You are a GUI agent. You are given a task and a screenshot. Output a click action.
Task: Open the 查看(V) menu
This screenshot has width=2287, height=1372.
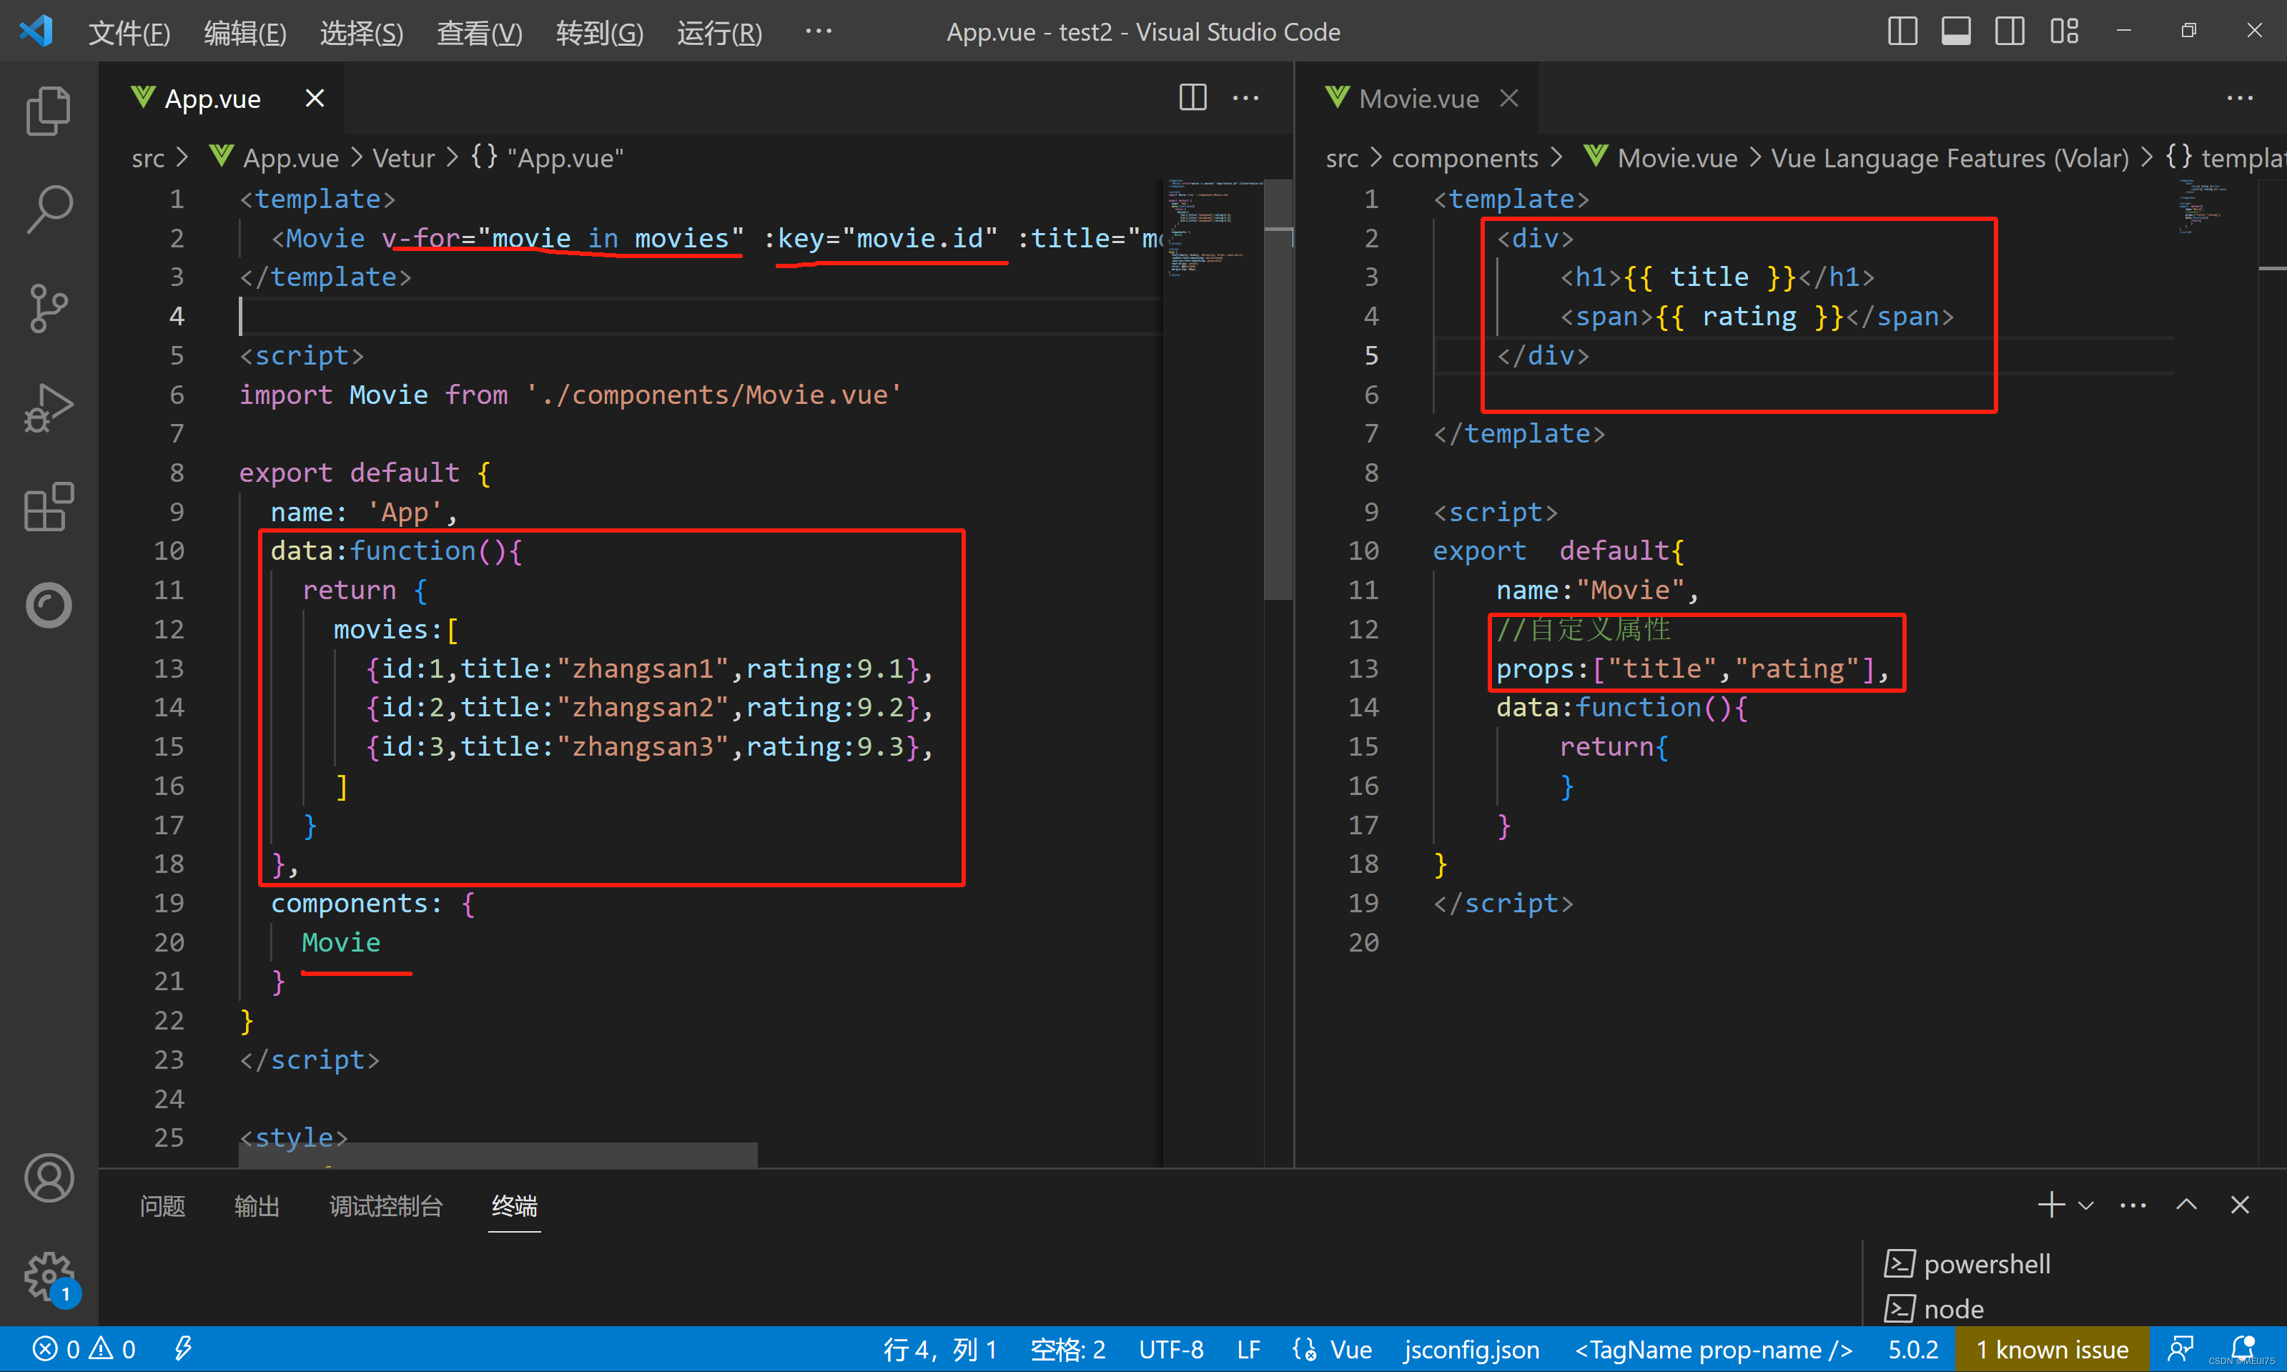pyautogui.click(x=479, y=34)
